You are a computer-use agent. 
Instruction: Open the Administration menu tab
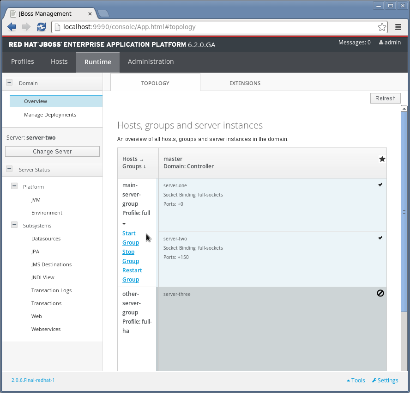click(x=151, y=61)
